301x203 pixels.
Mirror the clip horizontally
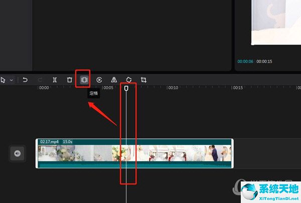tap(114, 80)
